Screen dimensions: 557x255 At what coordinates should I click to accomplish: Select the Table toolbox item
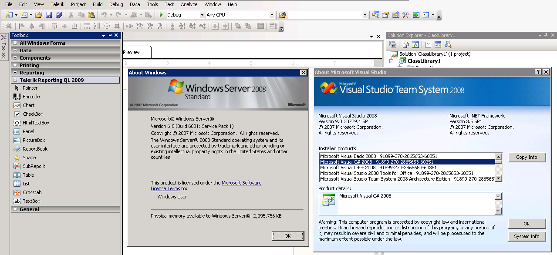tap(65, 175)
